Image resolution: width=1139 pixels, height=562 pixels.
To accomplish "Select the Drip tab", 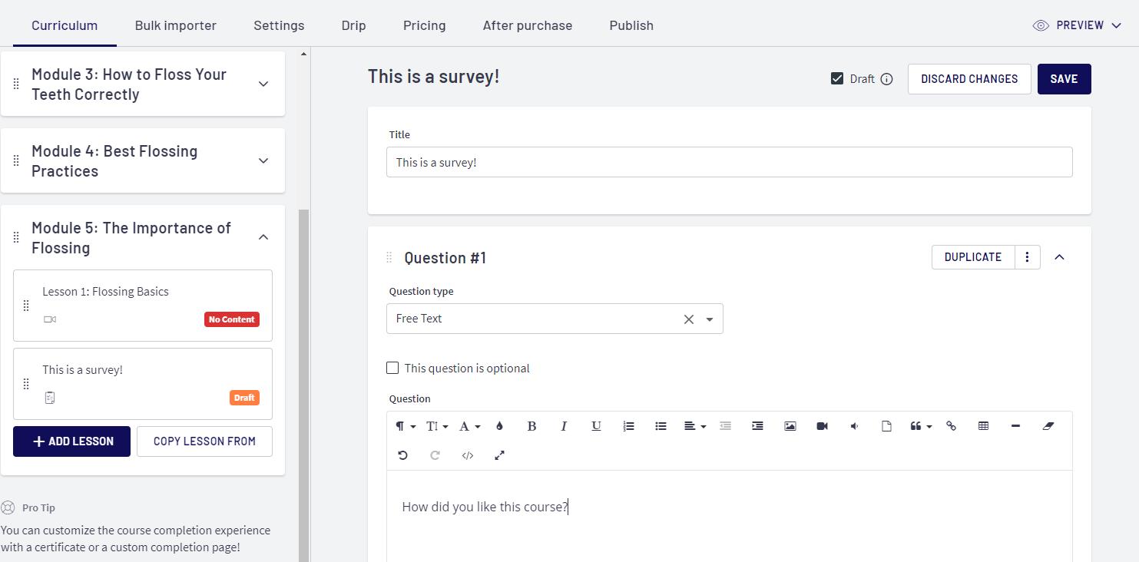I will [x=353, y=25].
